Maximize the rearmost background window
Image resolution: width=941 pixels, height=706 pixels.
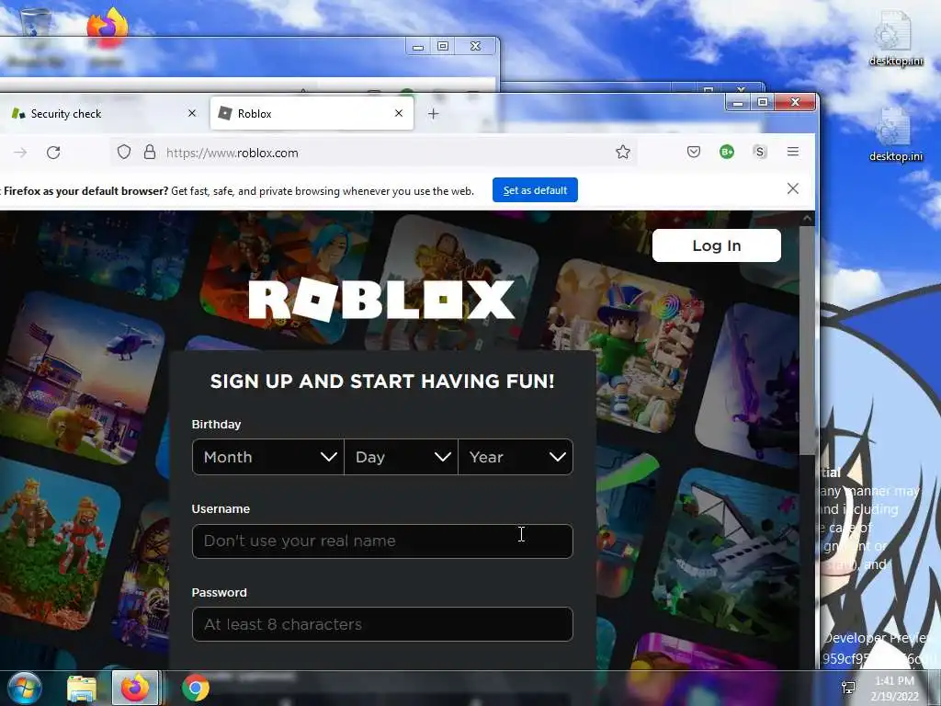coord(443,46)
